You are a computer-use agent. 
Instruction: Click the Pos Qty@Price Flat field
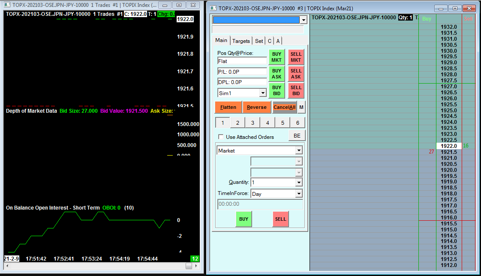242,61
